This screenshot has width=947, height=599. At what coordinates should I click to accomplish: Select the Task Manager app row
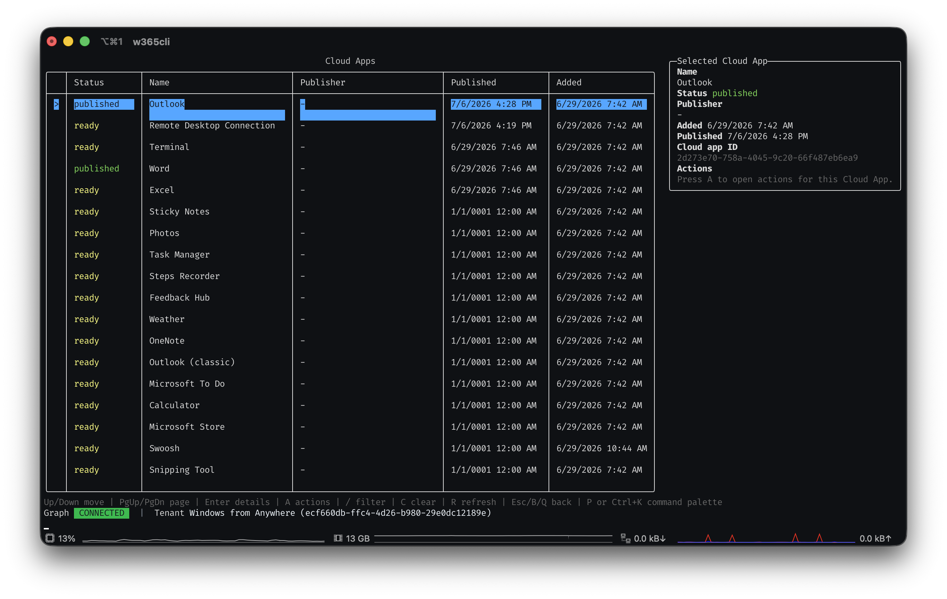(350, 255)
